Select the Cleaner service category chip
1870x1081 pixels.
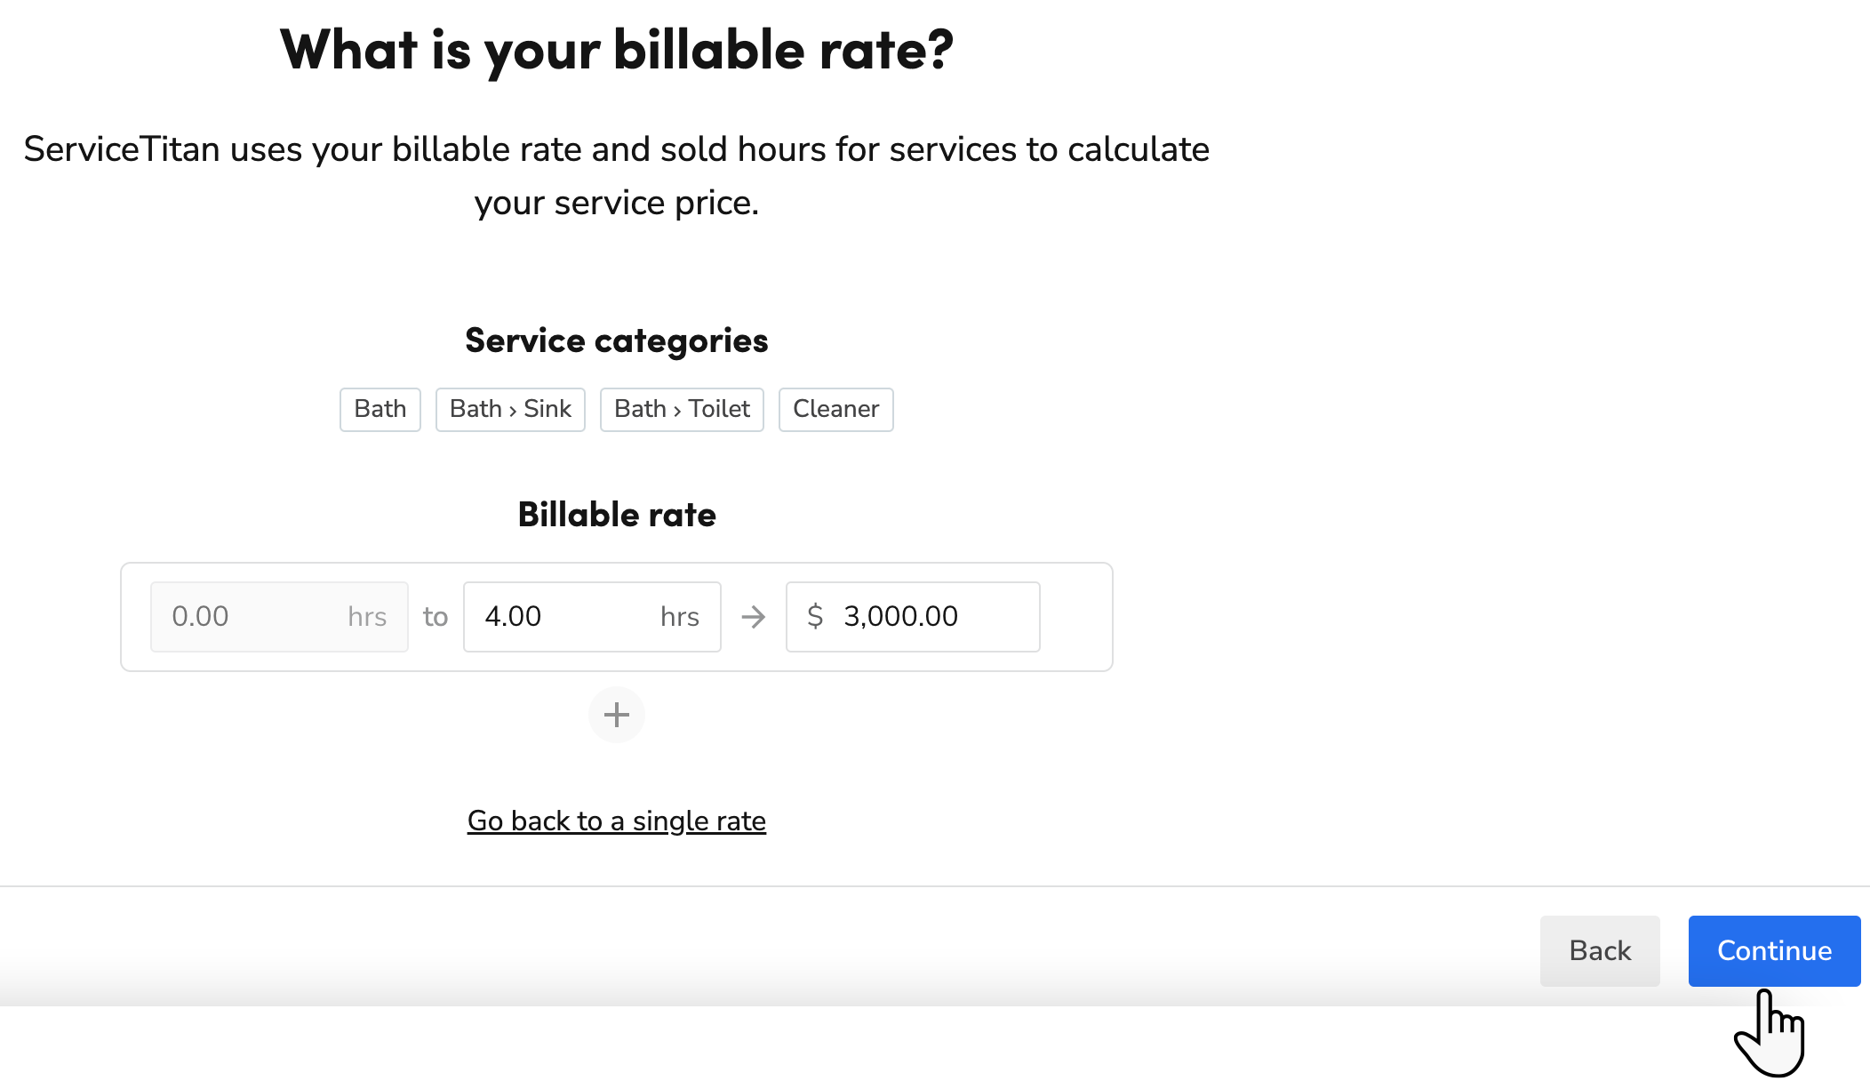click(835, 409)
